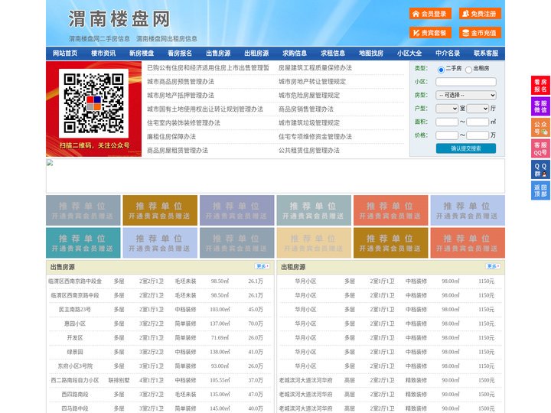
Task: Open 惠园小区 sale listing
Action: 75,324
